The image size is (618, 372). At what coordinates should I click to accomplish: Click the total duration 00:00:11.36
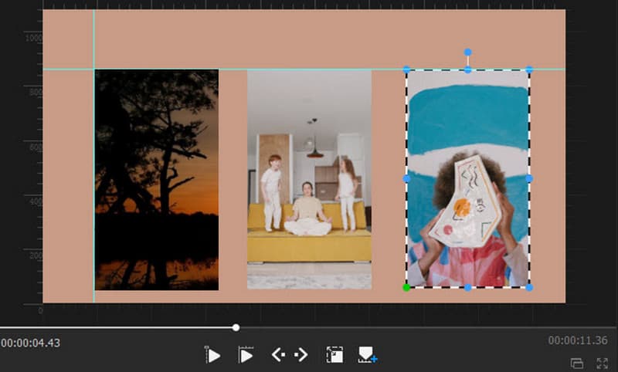pos(578,340)
